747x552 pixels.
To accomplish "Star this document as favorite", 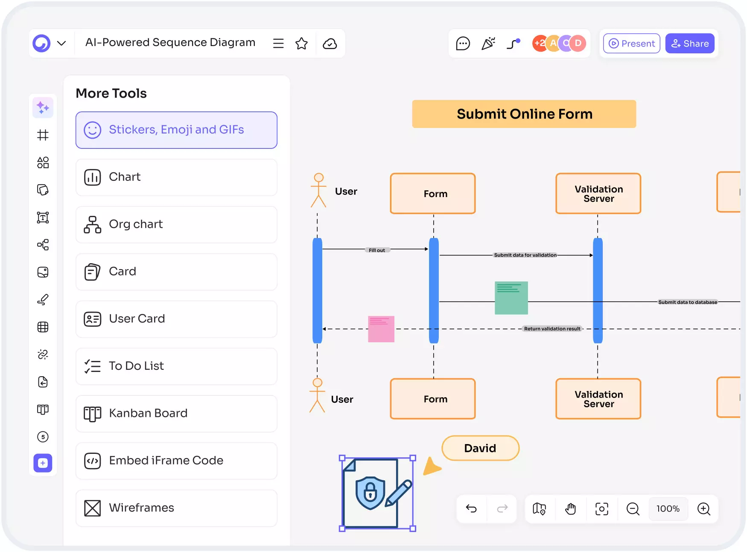I will 302,43.
